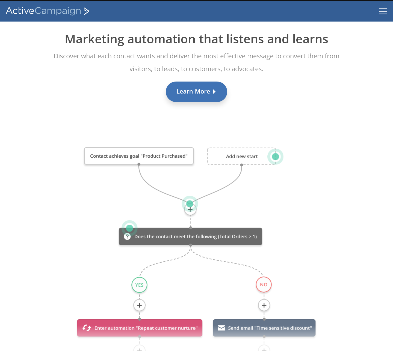Open the Total Orders > 1 condition block
The height and width of the screenshot is (351, 393).
click(190, 236)
